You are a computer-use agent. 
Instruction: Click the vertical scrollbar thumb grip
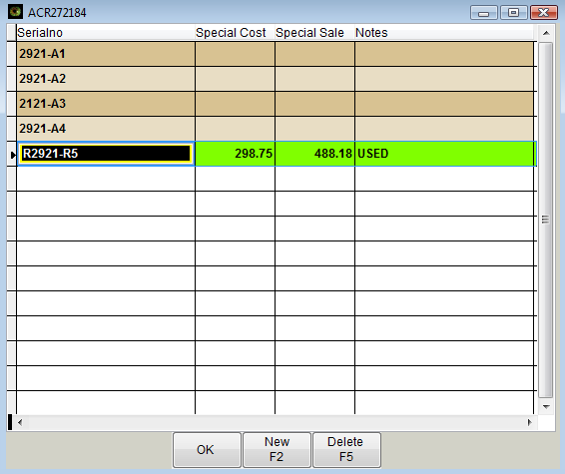[x=546, y=220]
